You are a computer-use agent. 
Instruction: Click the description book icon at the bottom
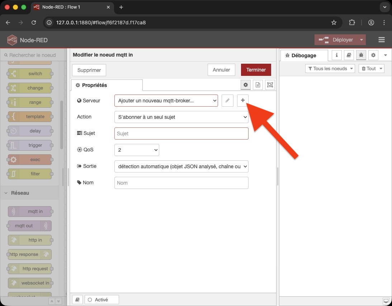coord(77,300)
